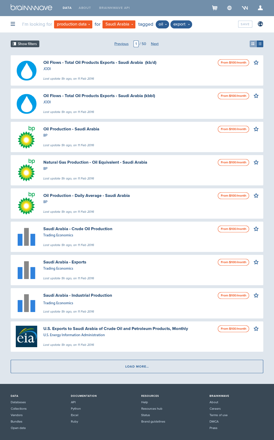Click price button for U.S. Exports dataset
Image resolution: width=274 pixels, height=440 pixels.
233,329
